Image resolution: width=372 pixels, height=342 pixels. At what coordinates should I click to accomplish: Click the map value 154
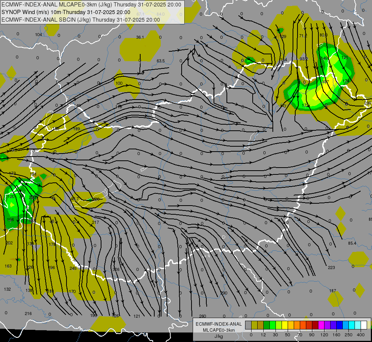[283, 60]
